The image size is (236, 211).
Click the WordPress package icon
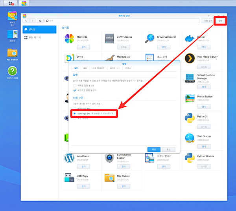[x=69, y=158]
